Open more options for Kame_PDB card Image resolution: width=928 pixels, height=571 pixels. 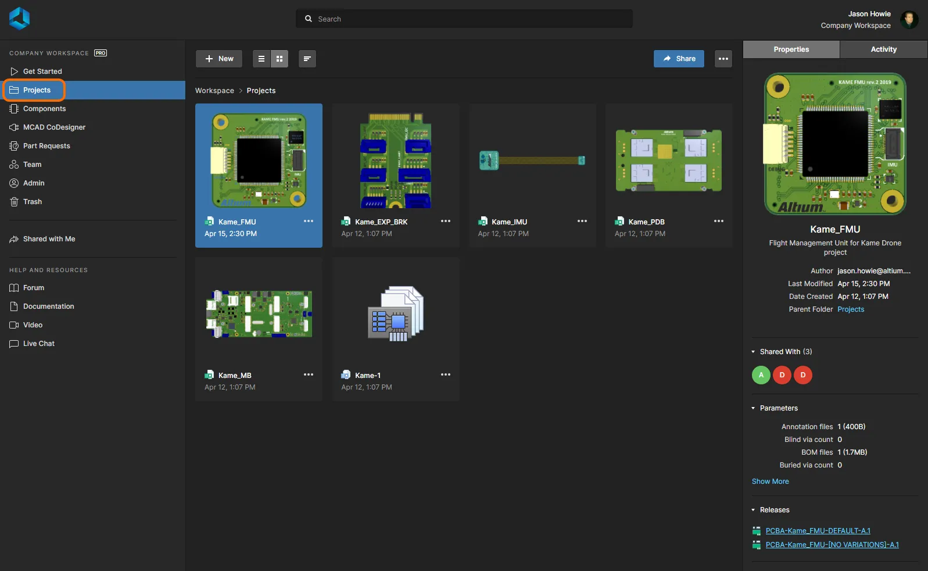point(719,221)
